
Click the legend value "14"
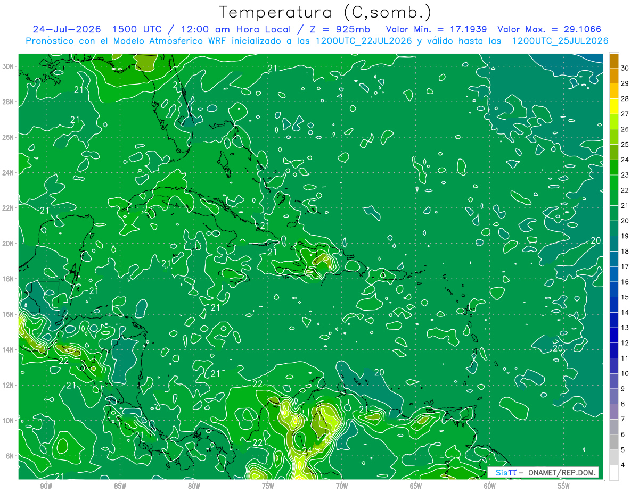click(625, 313)
